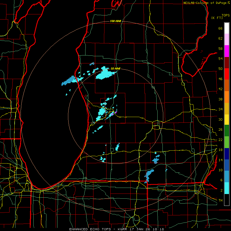Select the 38 legend value
This screenshot has height=231, width=231.
(220, 99)
